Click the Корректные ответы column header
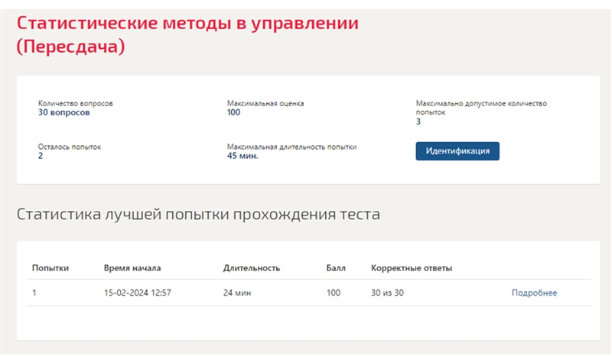Viewport: 612px width, 356px height. [x=412, y=268]
